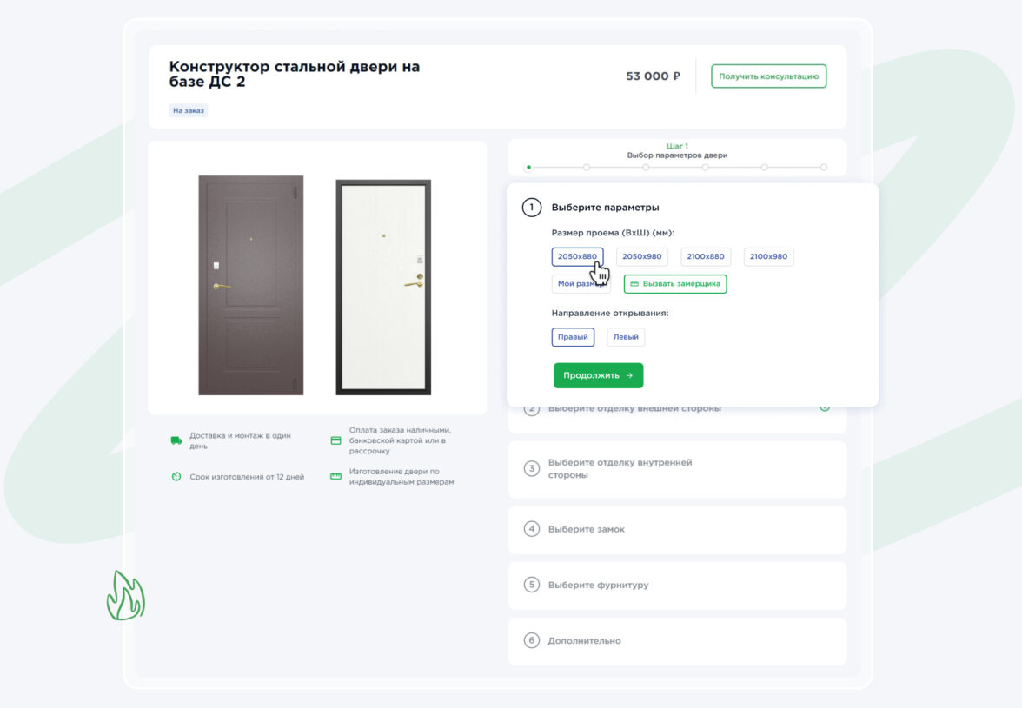Click the payment card icon
Screen dimensions: 1022x708
pyautogui.click(x=335, y=440)
